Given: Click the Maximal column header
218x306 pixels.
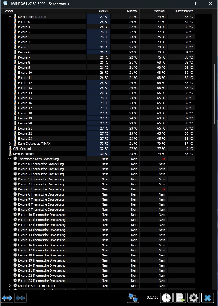Looking at the screenshot, I should (153, 11).
